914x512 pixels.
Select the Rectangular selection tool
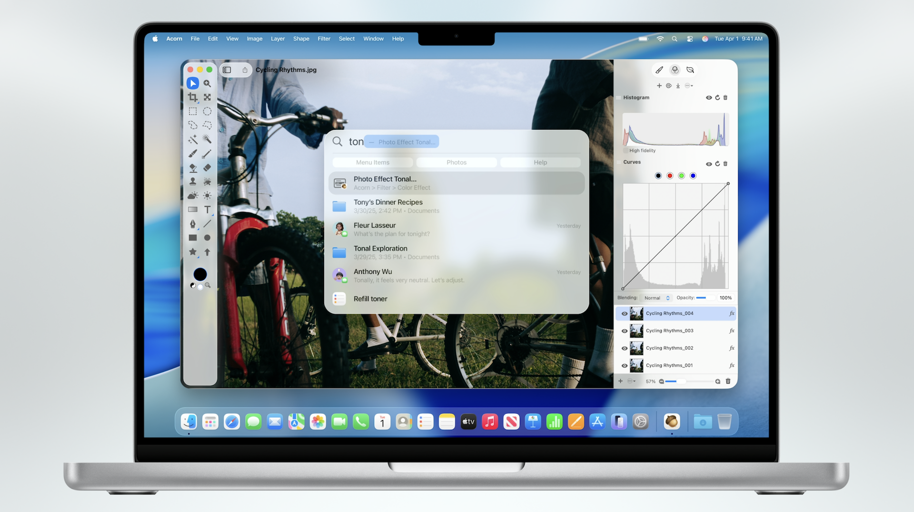[192, 112]
